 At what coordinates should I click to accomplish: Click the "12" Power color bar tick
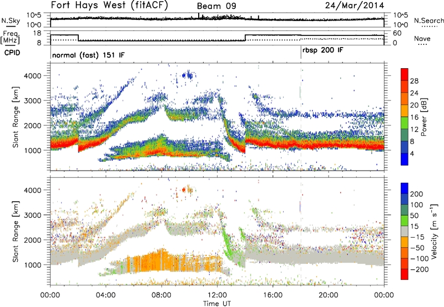(x=414, y=130)
